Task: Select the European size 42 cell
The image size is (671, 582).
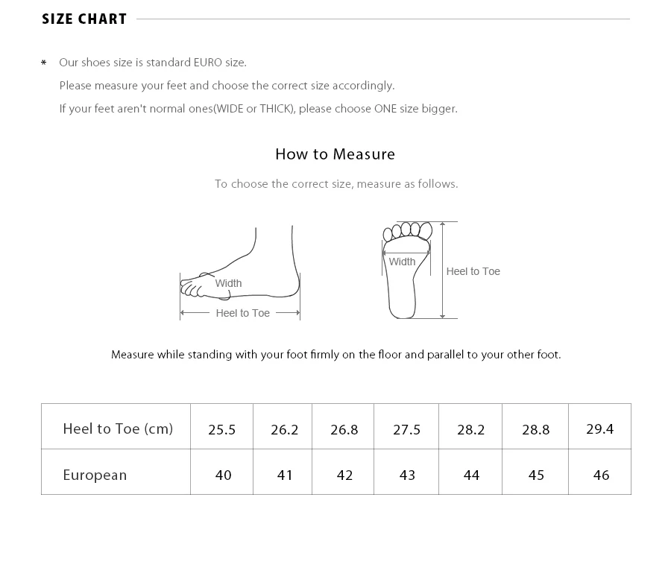Action: point(343,472)
